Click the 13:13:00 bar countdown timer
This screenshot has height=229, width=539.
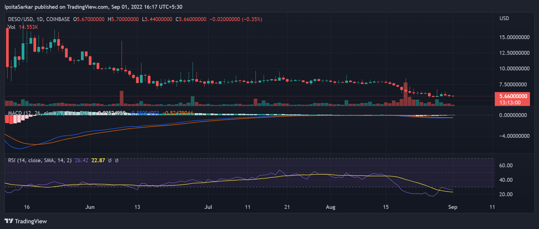[510, 103]
